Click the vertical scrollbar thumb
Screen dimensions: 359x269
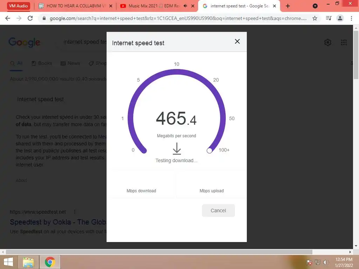(356, 55)
